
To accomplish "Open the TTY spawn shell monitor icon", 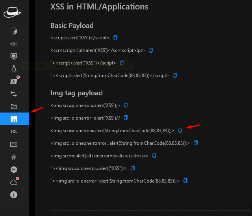I will pos(14,56).
